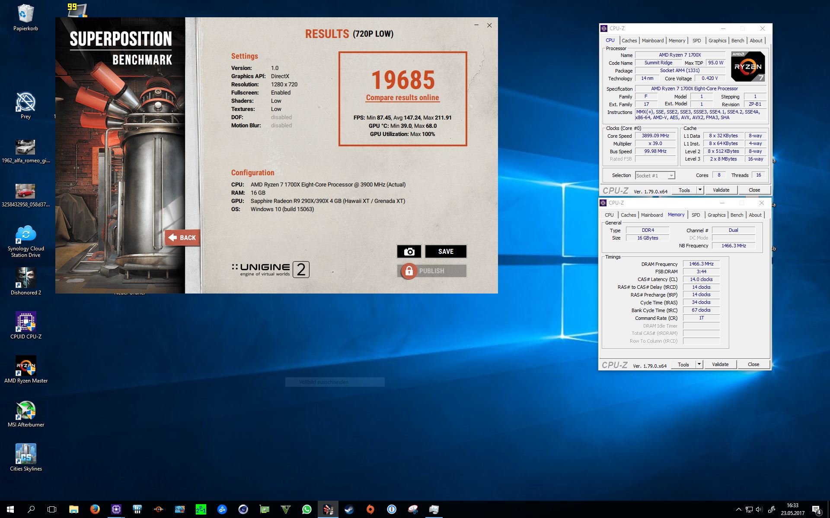This screenshot has height=518, width=830.
Task: Open Tools dropdown arrow in top CPU-Z
Action: [700, 190]
